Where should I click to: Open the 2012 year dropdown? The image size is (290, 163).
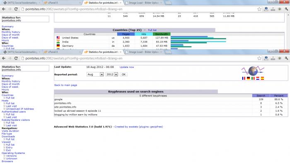(112, 74)
